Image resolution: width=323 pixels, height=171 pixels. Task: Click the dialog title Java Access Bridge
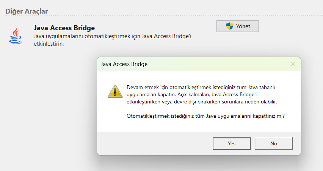124,64
